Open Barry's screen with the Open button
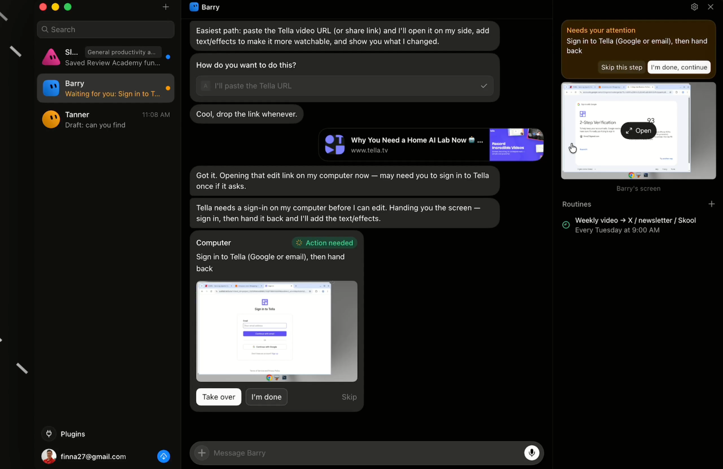Screen dimensions: 723x469 (x=638, y=131)
